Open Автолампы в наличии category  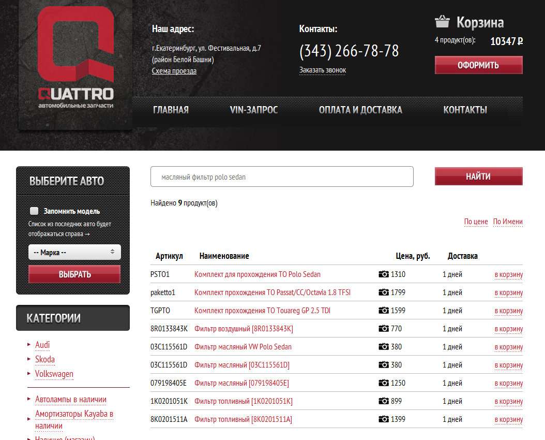coord(70,399)
